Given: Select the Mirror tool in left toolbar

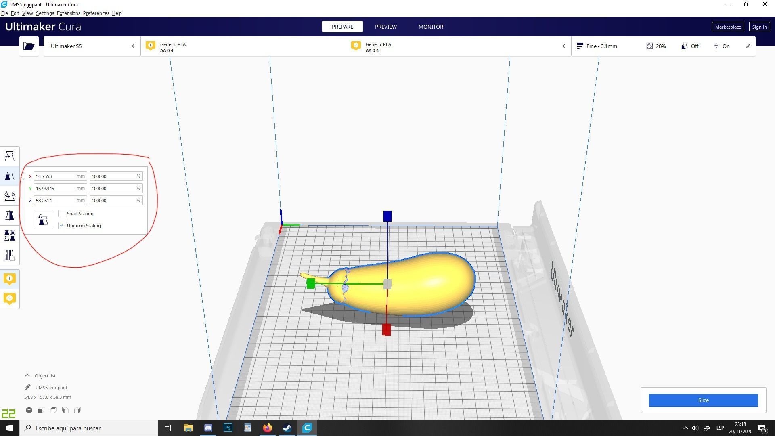Looking at the screenshot, I should tap(10, 216).
